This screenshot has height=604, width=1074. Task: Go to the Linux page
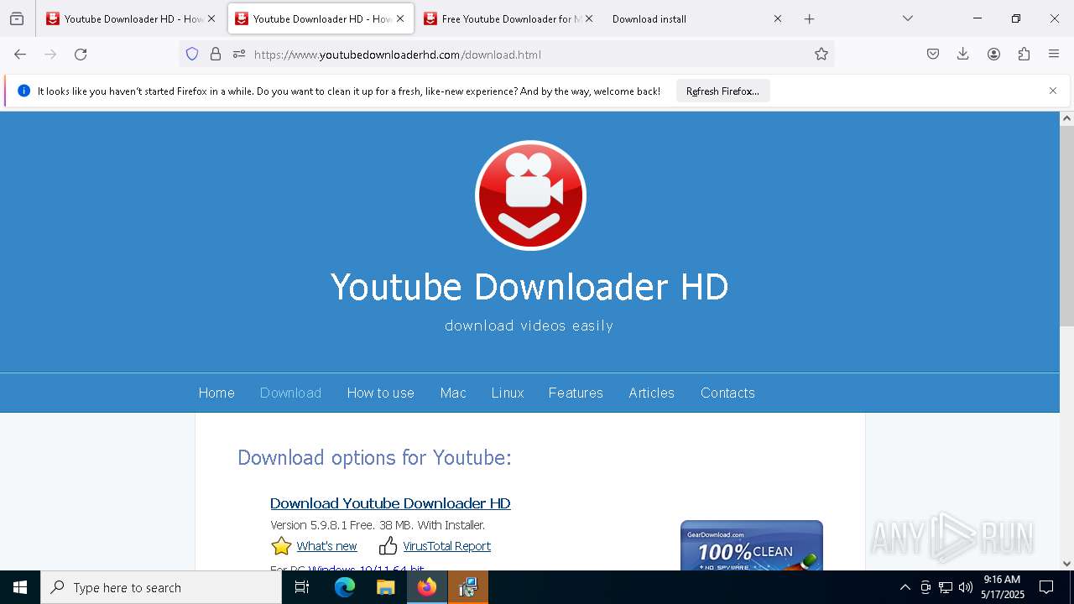click(508, 393)
